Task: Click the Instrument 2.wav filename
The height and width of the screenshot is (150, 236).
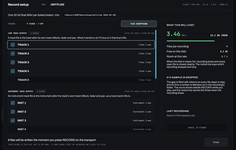Action: [x=142, y=112]
